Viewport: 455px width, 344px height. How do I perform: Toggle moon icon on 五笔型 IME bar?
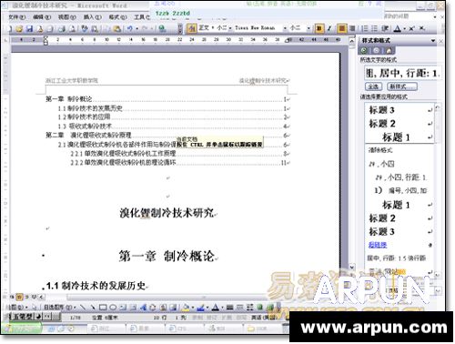(39, 317)
